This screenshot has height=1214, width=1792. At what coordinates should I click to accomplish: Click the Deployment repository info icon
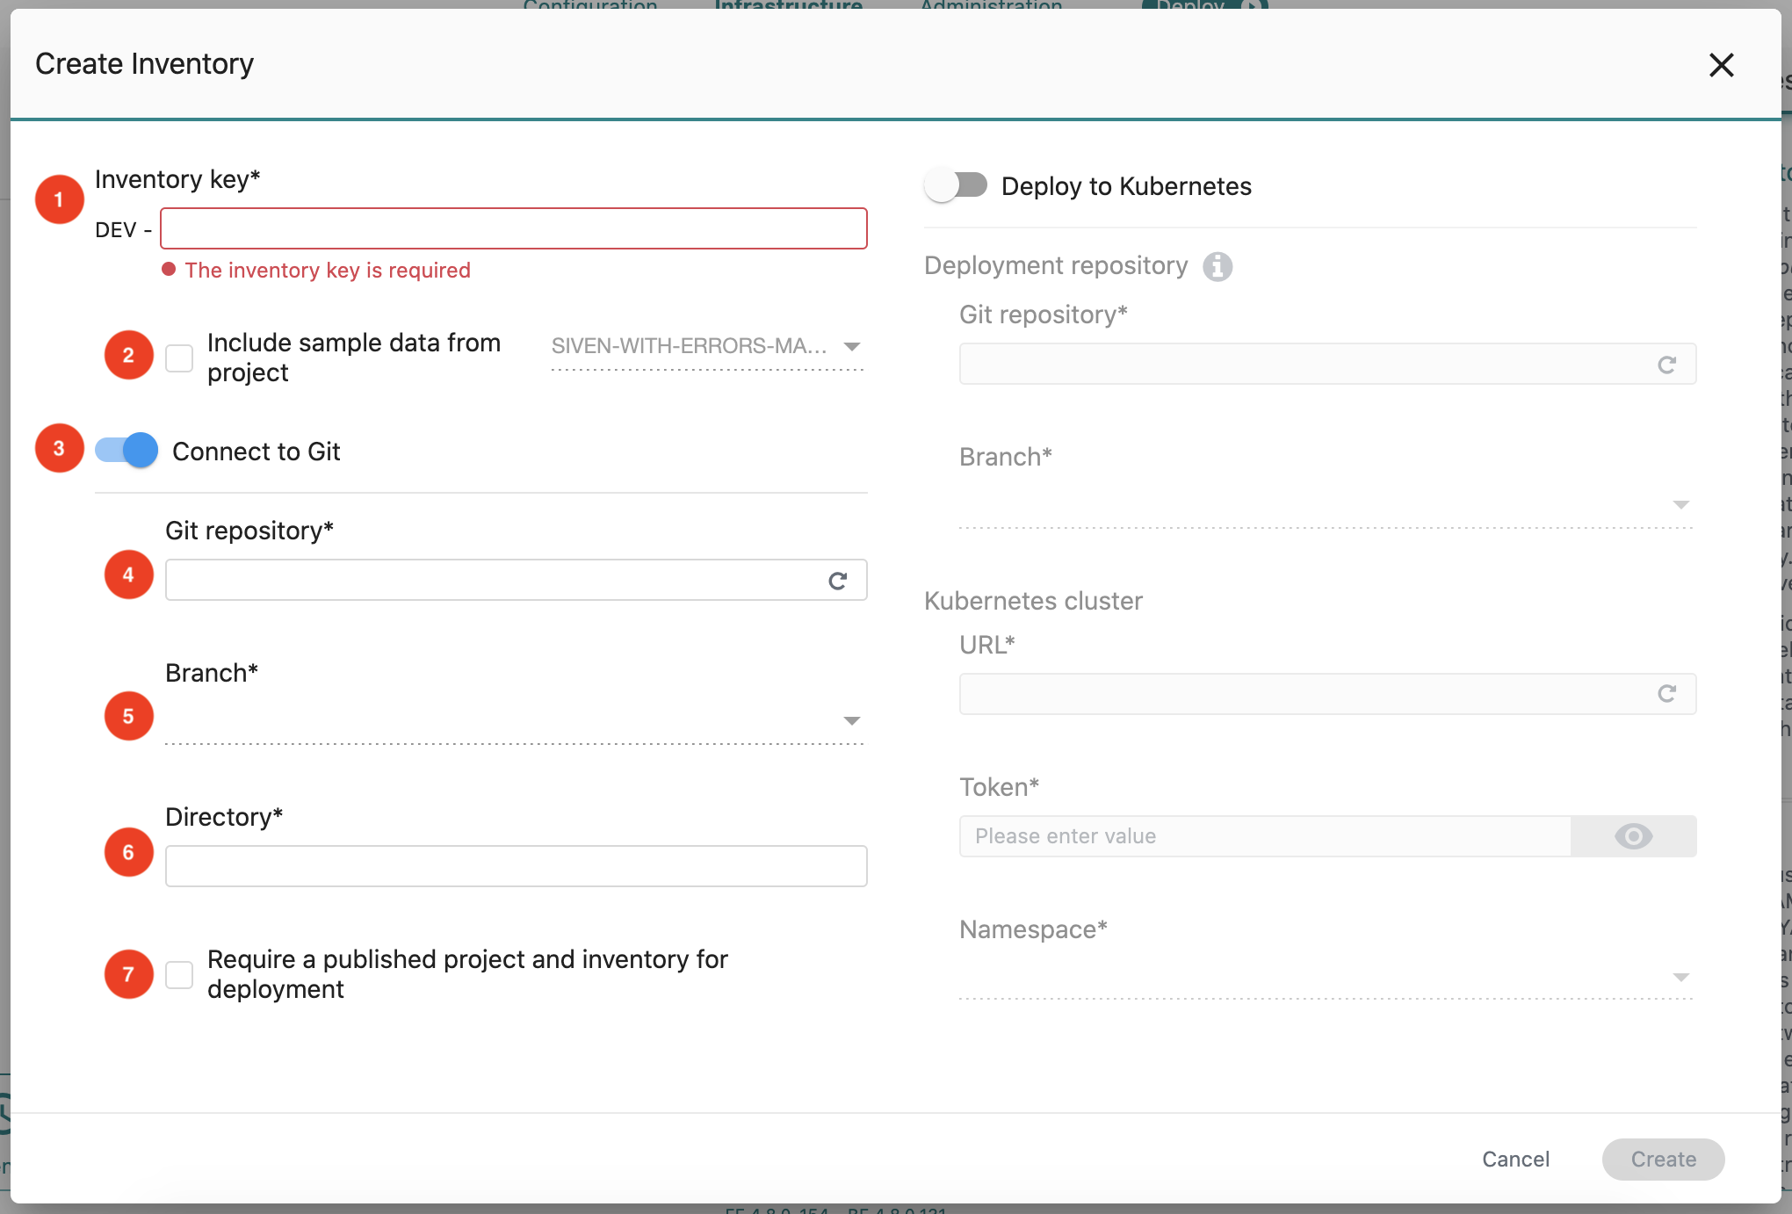(1218, 266)
